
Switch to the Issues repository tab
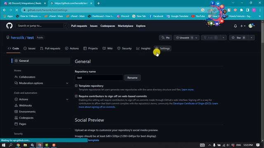(x=29, y=49)
